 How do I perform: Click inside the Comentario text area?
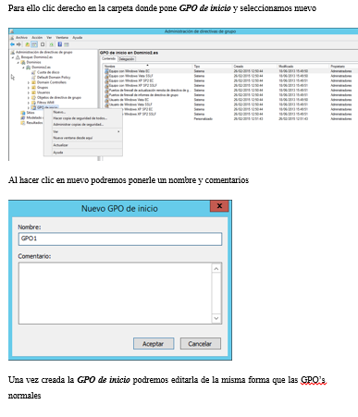tap(115, 293)
